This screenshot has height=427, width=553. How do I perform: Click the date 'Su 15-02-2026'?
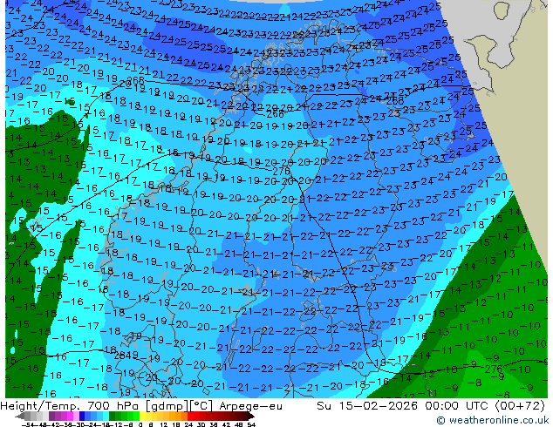click(x=367, y=406)
